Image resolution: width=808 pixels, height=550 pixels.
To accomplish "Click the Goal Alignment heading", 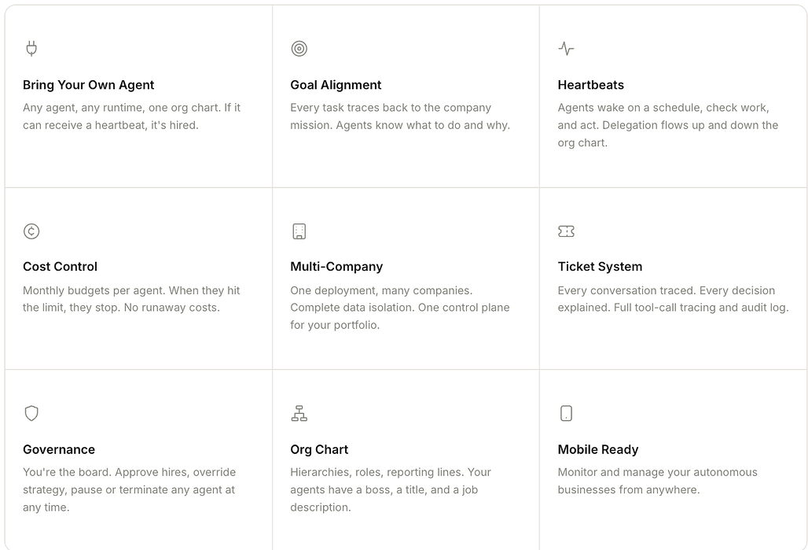I will click(x=336, y=85).
